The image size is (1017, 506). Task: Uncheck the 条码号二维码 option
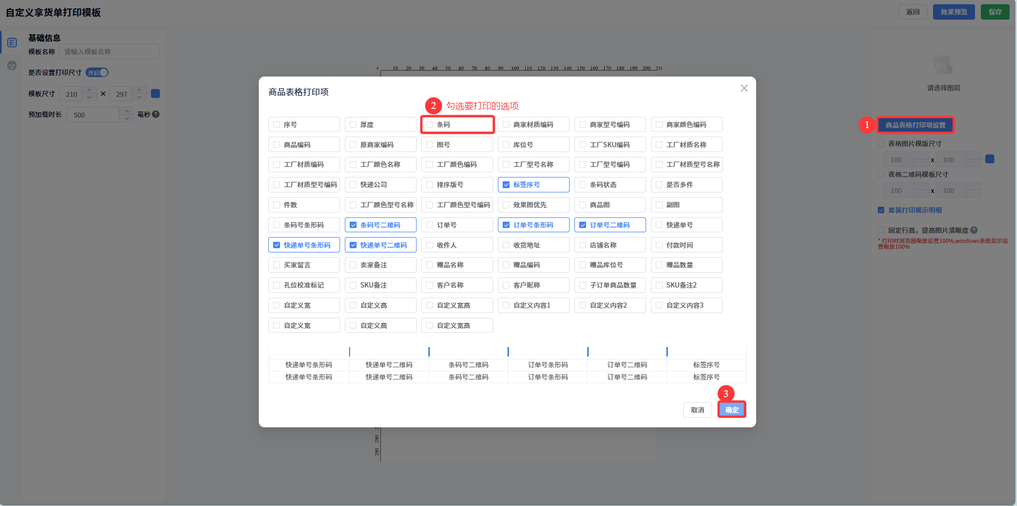353,225
